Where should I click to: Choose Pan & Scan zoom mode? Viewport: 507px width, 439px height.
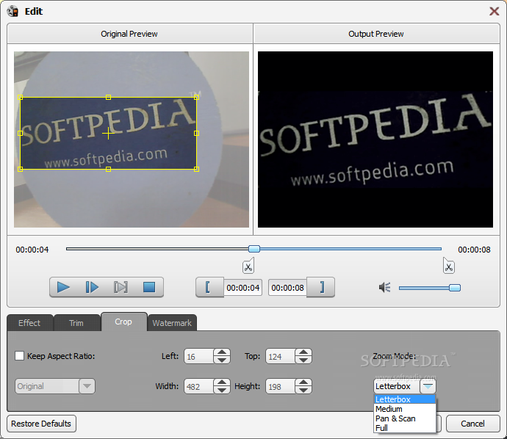[405, 418]
